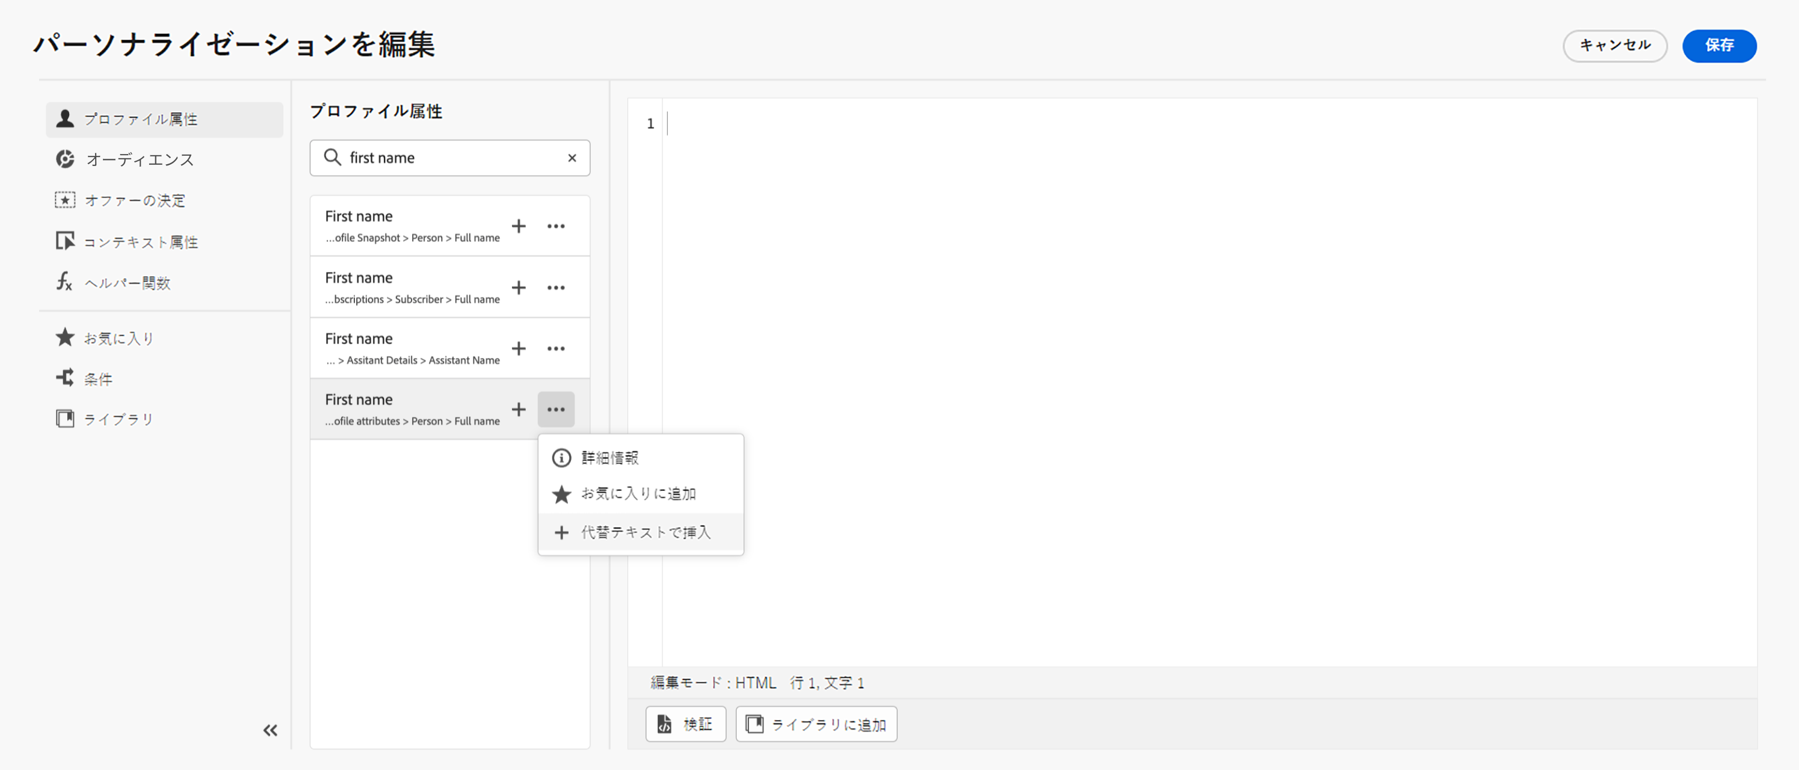Open the ライブラリ section in the sidebar
This screenshot has width=1799, height=770.
(x=118, y=419)
